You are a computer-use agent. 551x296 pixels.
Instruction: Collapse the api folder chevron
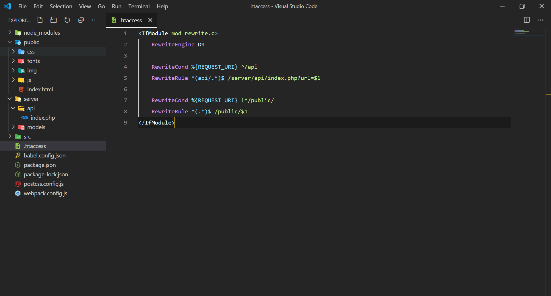coord(13,108)
